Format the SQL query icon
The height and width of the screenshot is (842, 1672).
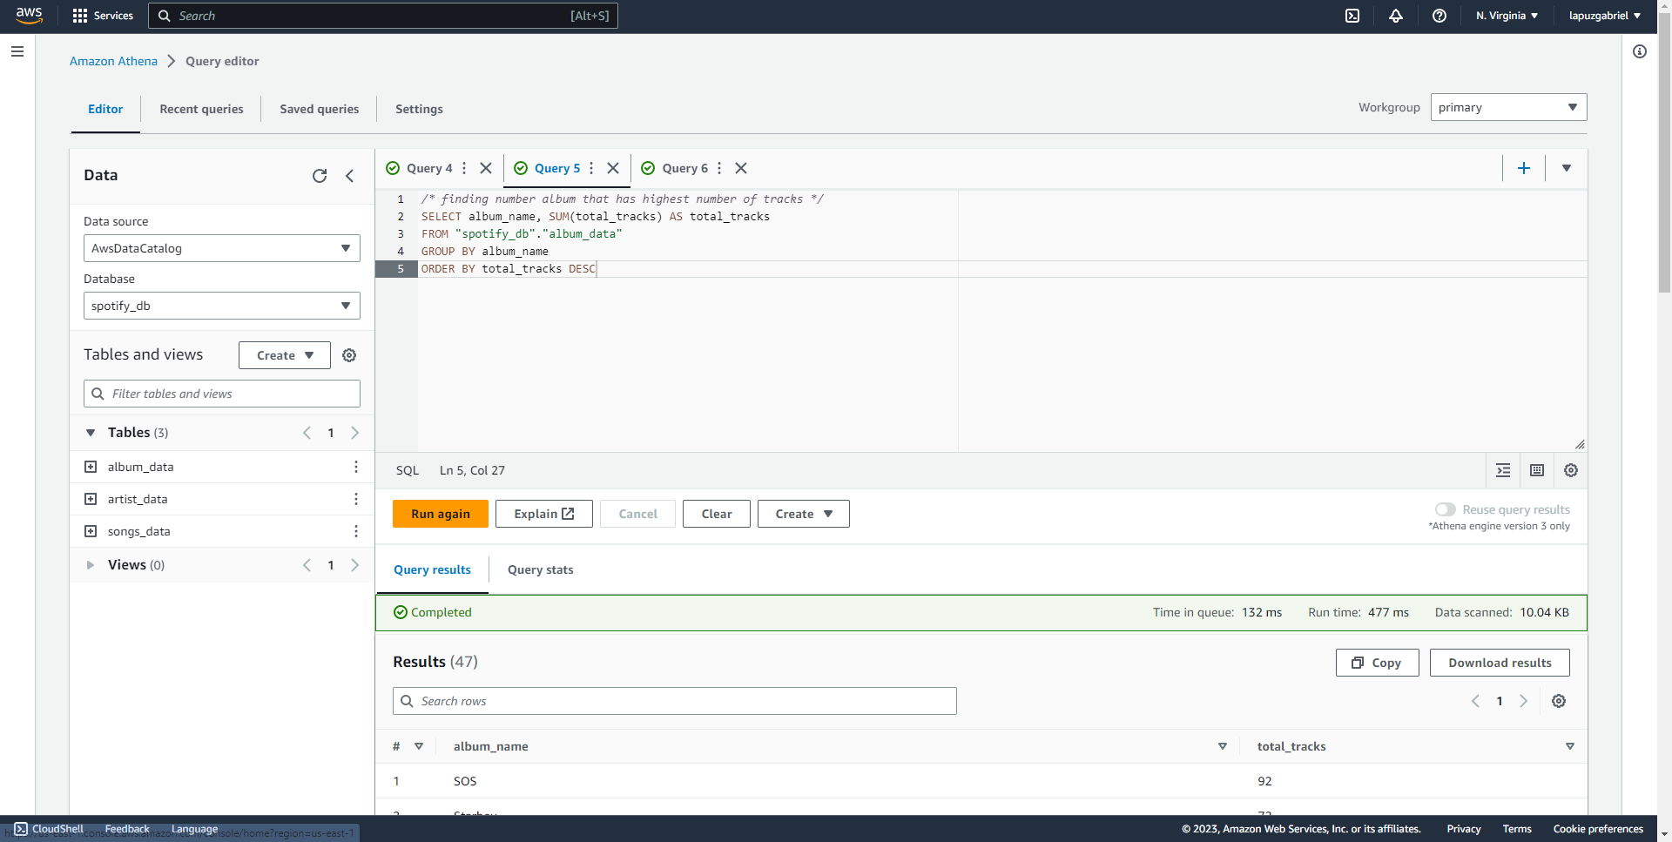[x=1503, y=470]
